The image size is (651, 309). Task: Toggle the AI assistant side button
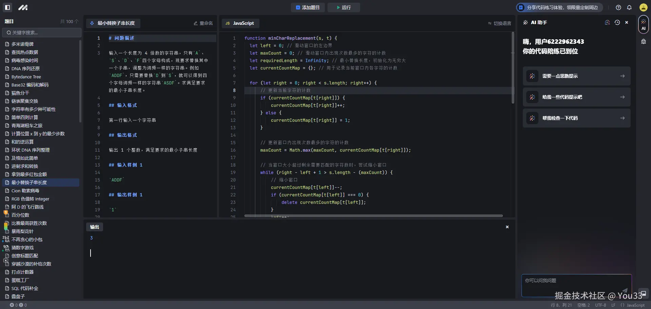tap(643, 24)
